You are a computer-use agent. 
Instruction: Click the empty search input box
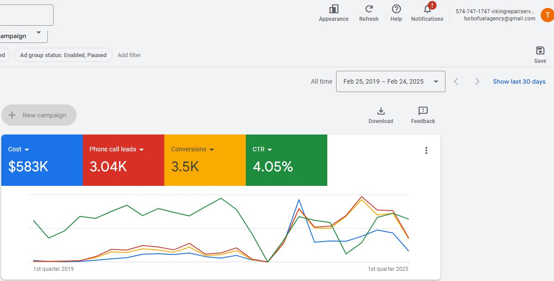click(27, 15)
